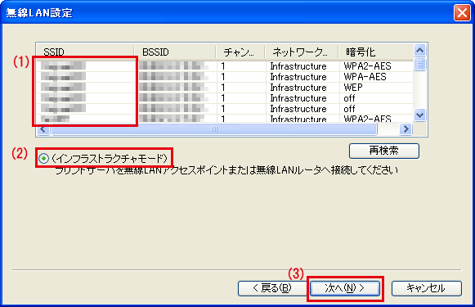
Task: Select the network row with WPA-AES encryption
Action: click(x=225, y=77)
